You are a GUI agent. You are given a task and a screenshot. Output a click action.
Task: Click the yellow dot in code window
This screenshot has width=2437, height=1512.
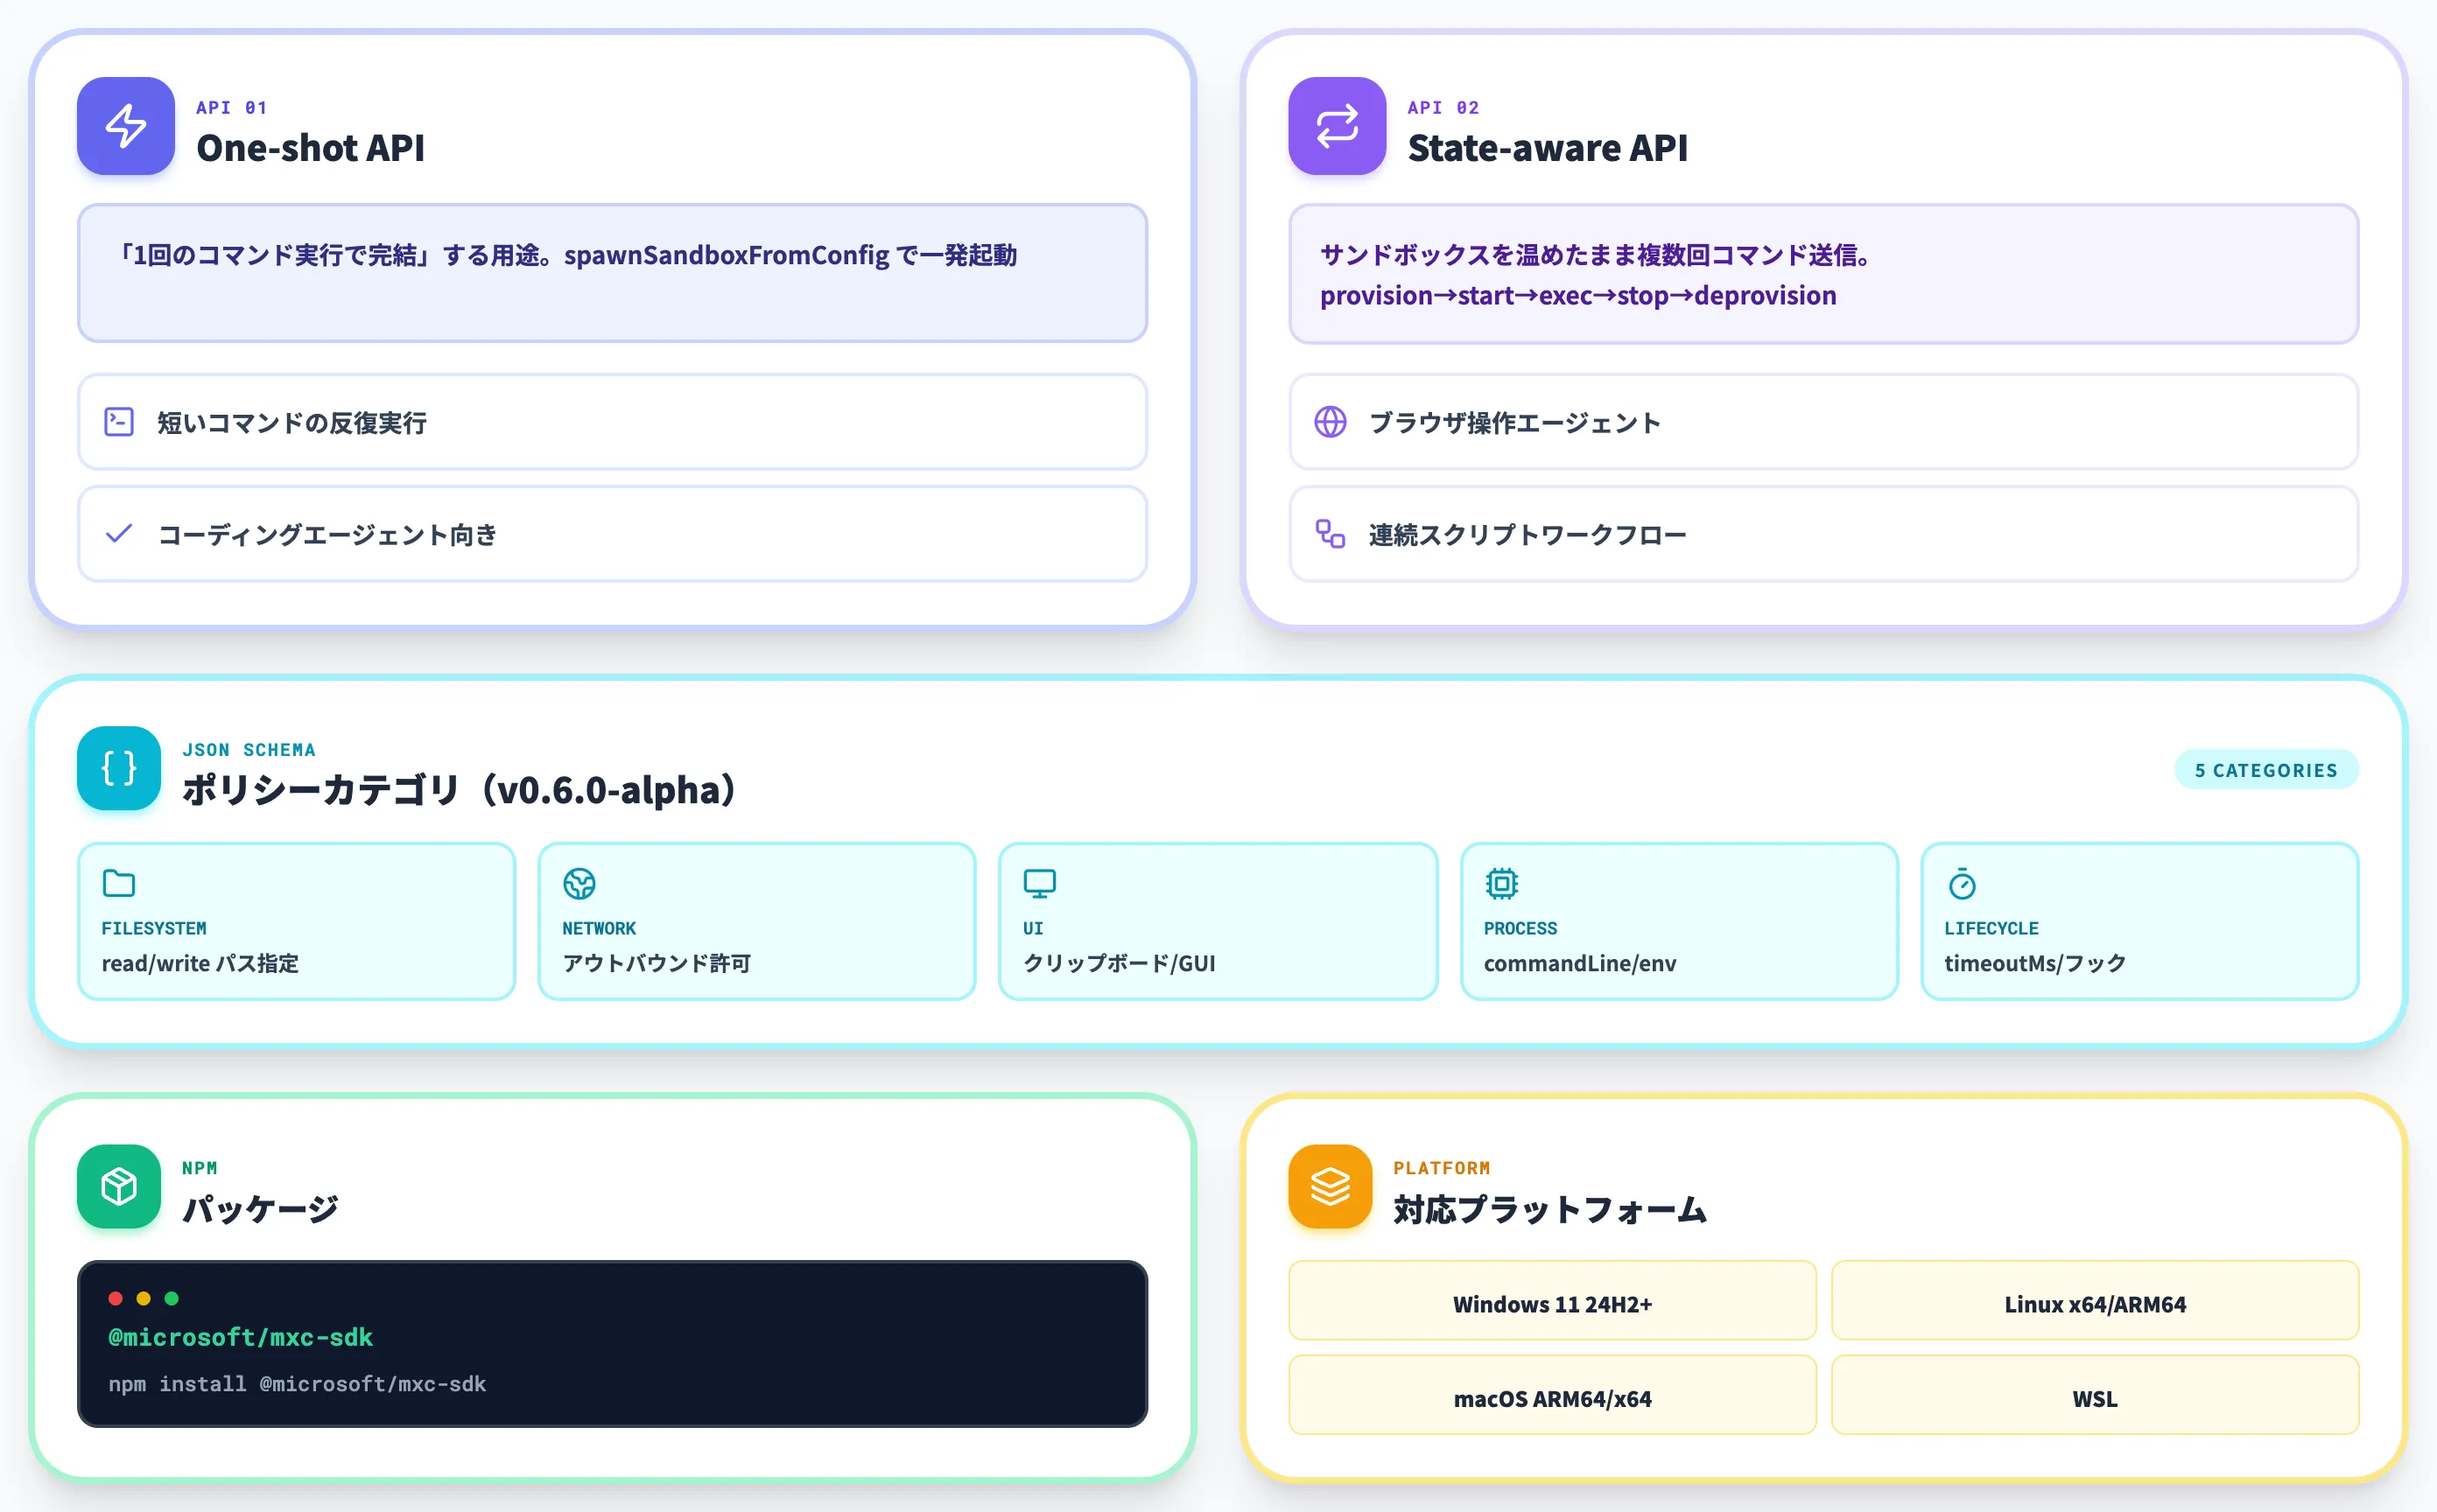pos(143,1298)
